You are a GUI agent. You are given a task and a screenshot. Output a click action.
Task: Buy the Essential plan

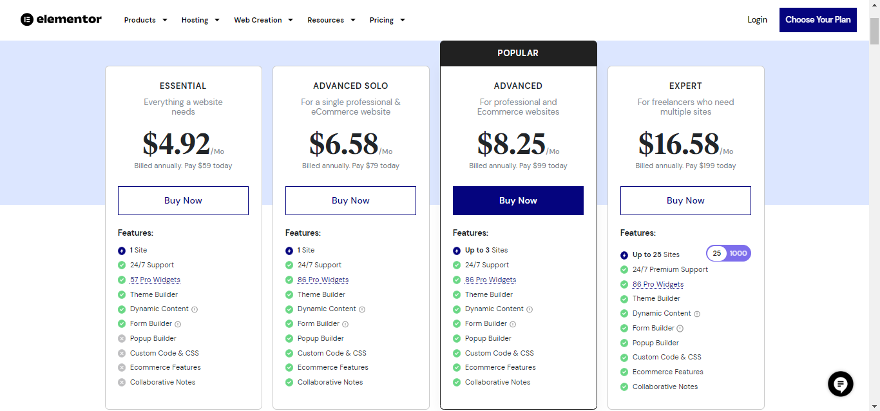click(183, 200)
